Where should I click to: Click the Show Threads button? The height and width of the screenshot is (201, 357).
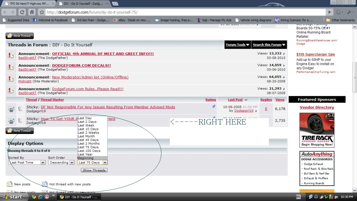click(x=94, y=170)
